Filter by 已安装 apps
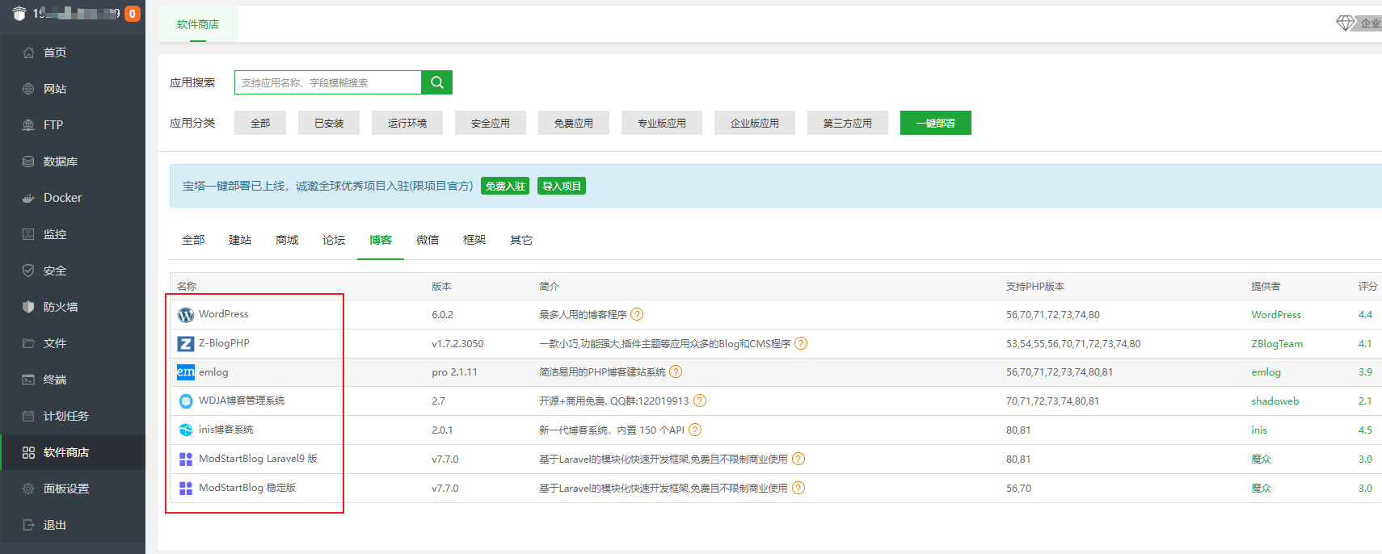This screenshot has height=554, width=1382. pos(329,123)
